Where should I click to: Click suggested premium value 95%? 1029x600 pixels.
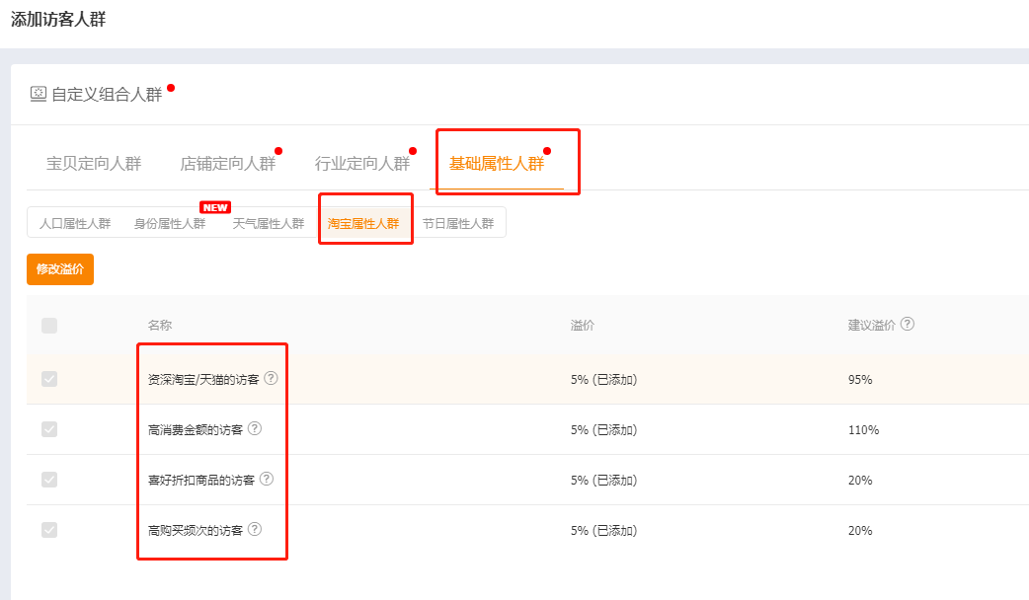point(860,380)
